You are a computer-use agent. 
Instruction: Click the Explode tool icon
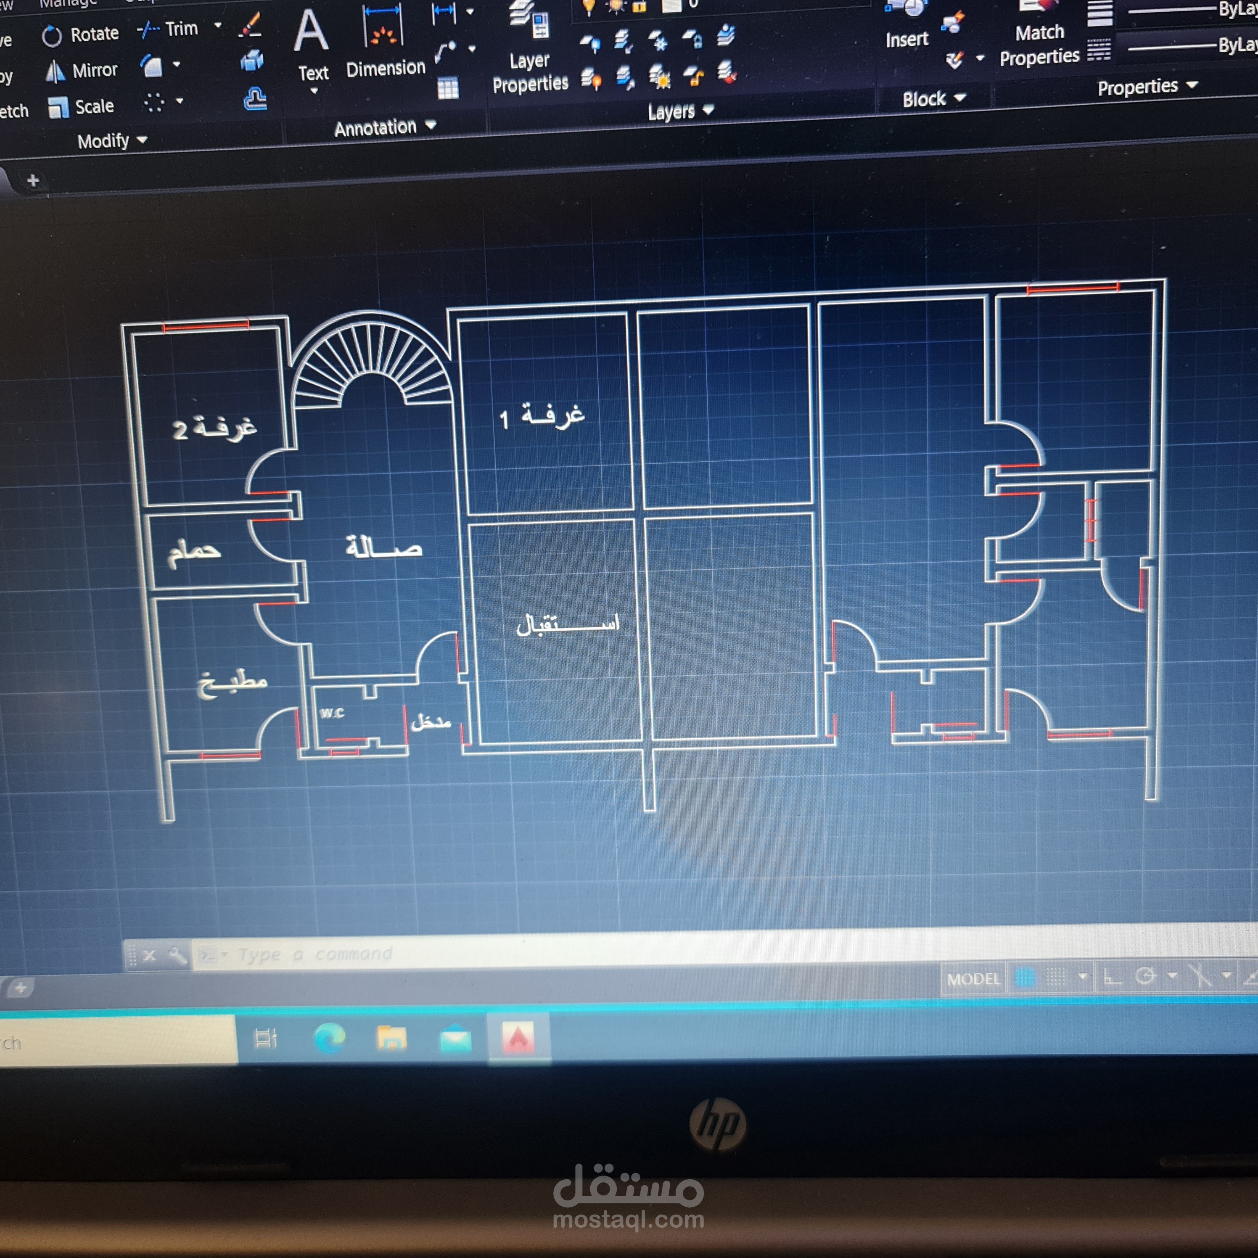[252, 61]
